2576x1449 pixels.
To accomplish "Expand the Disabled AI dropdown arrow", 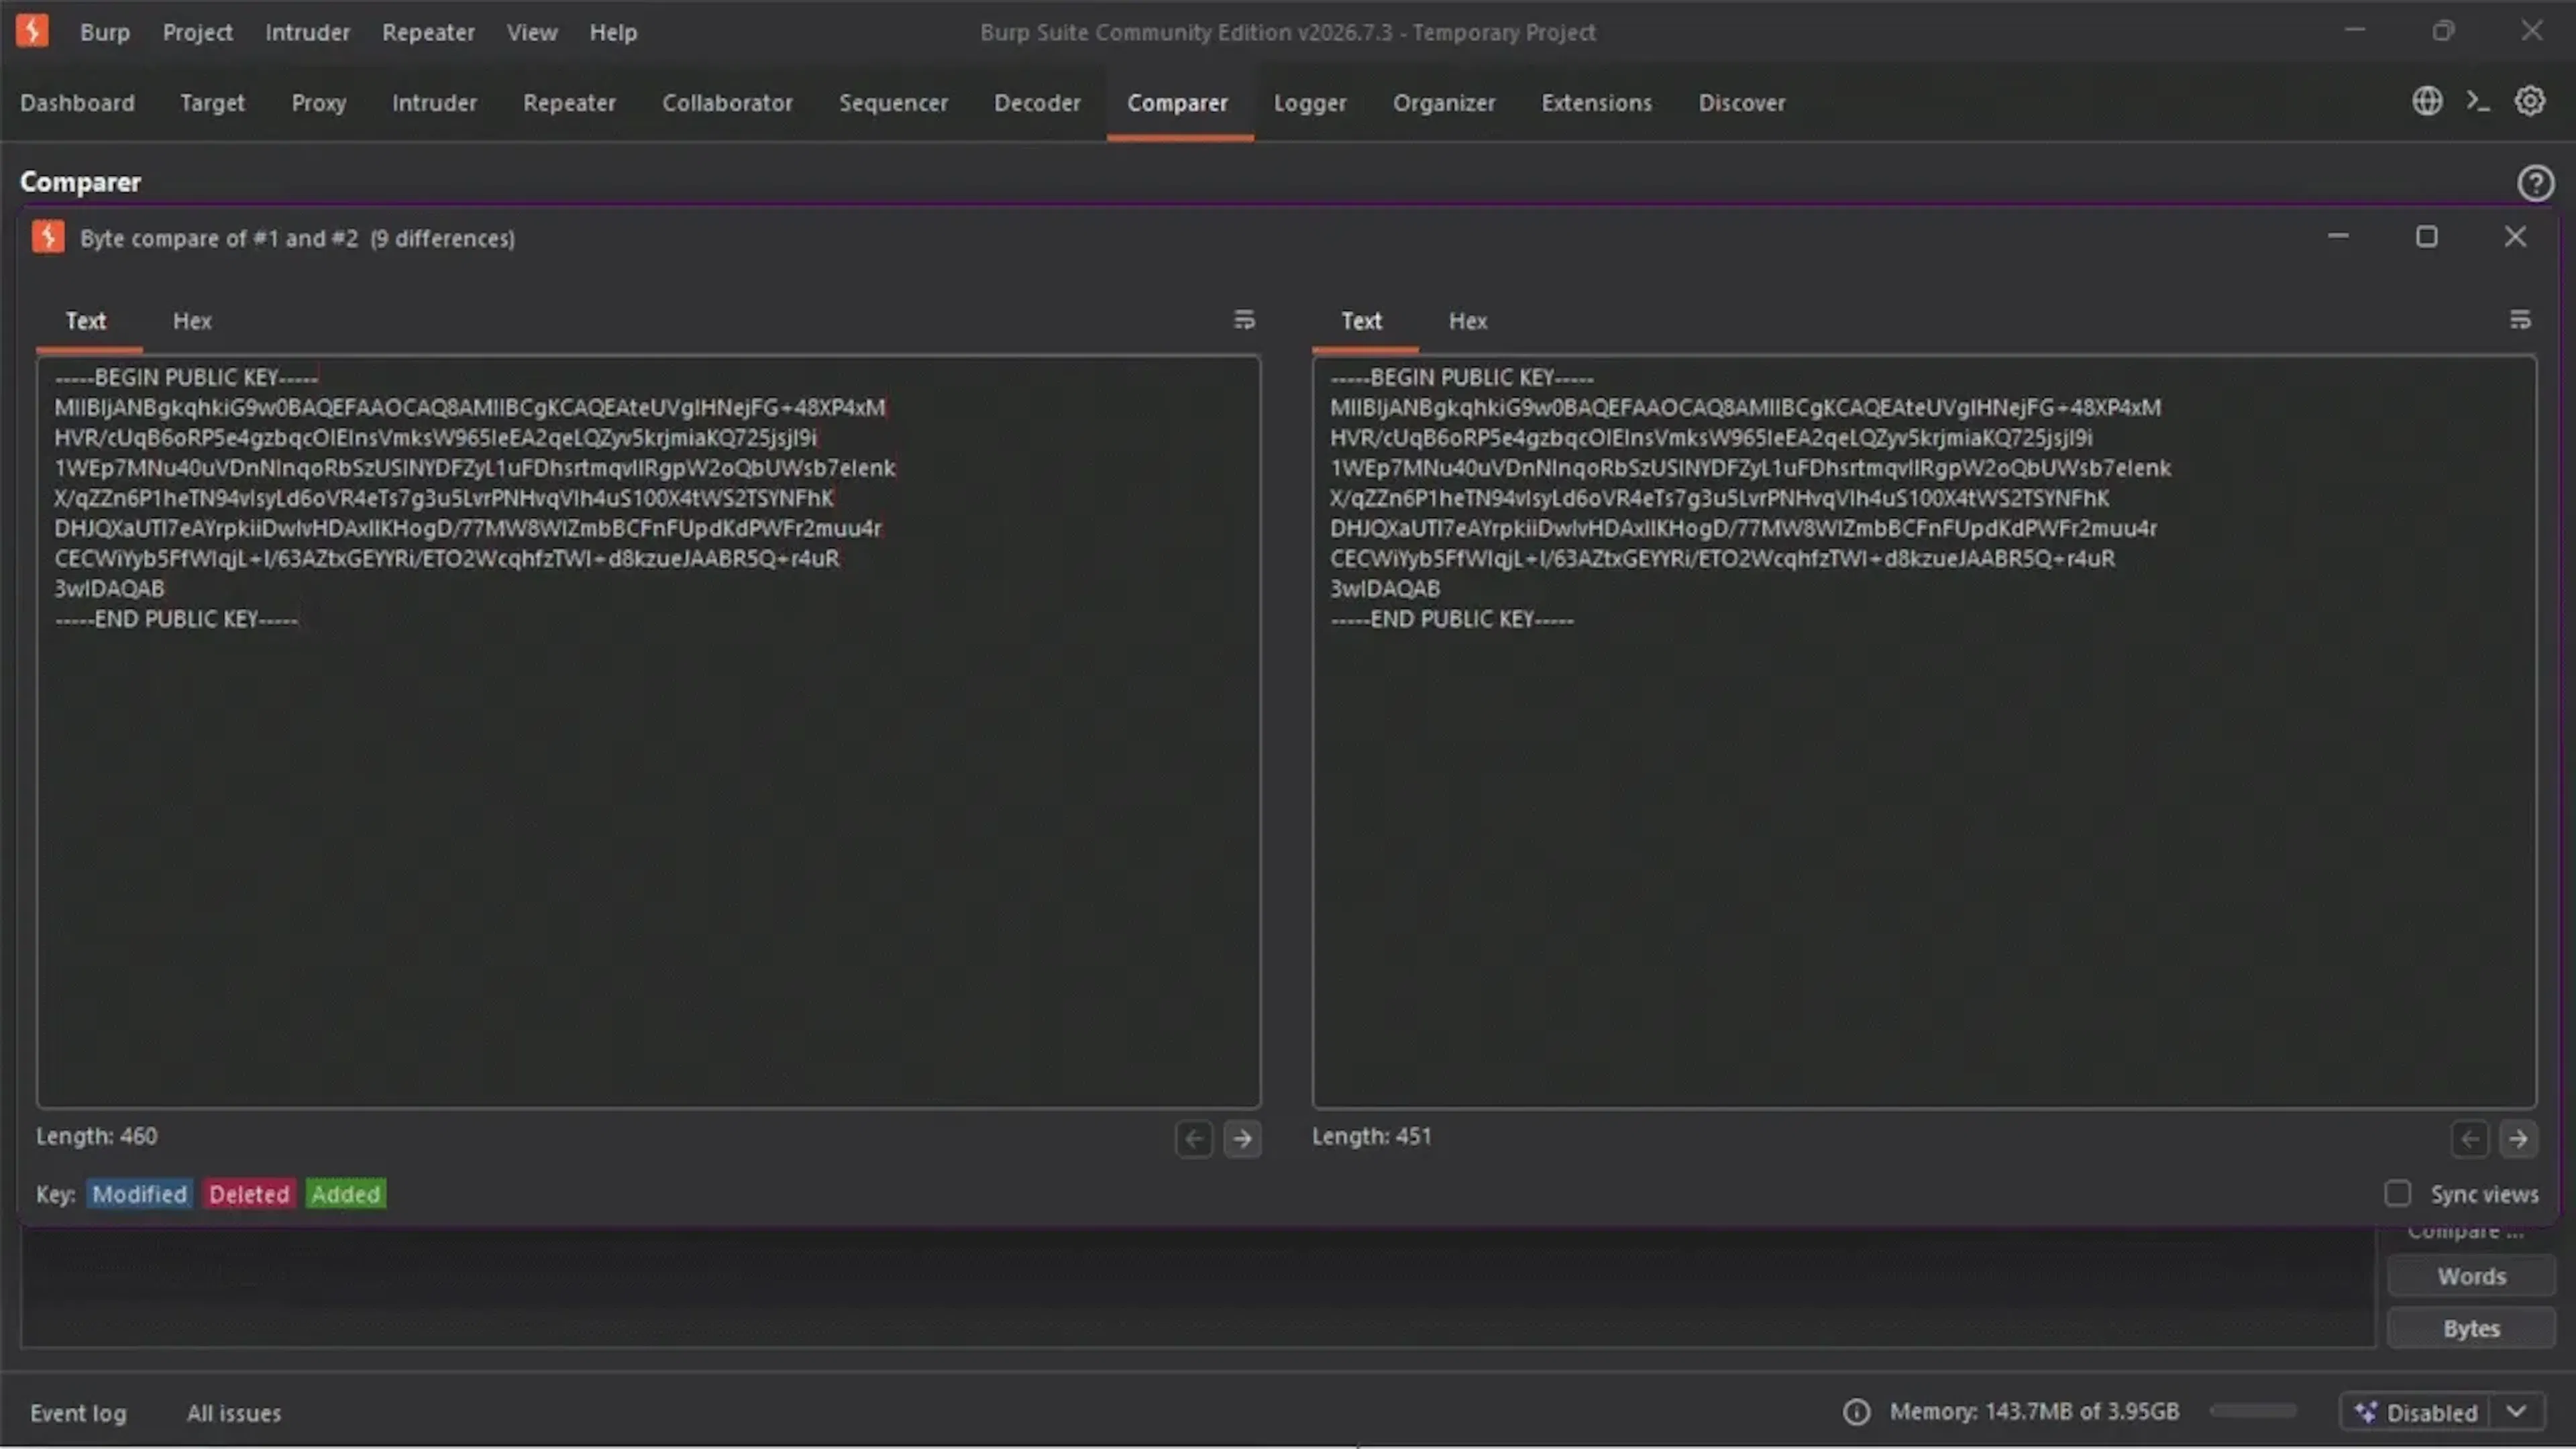I will click(x=2517, y=1412).
